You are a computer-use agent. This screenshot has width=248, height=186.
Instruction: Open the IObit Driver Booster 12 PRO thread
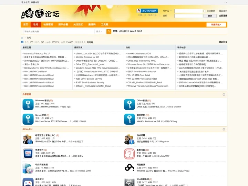[x=89, y=79]
